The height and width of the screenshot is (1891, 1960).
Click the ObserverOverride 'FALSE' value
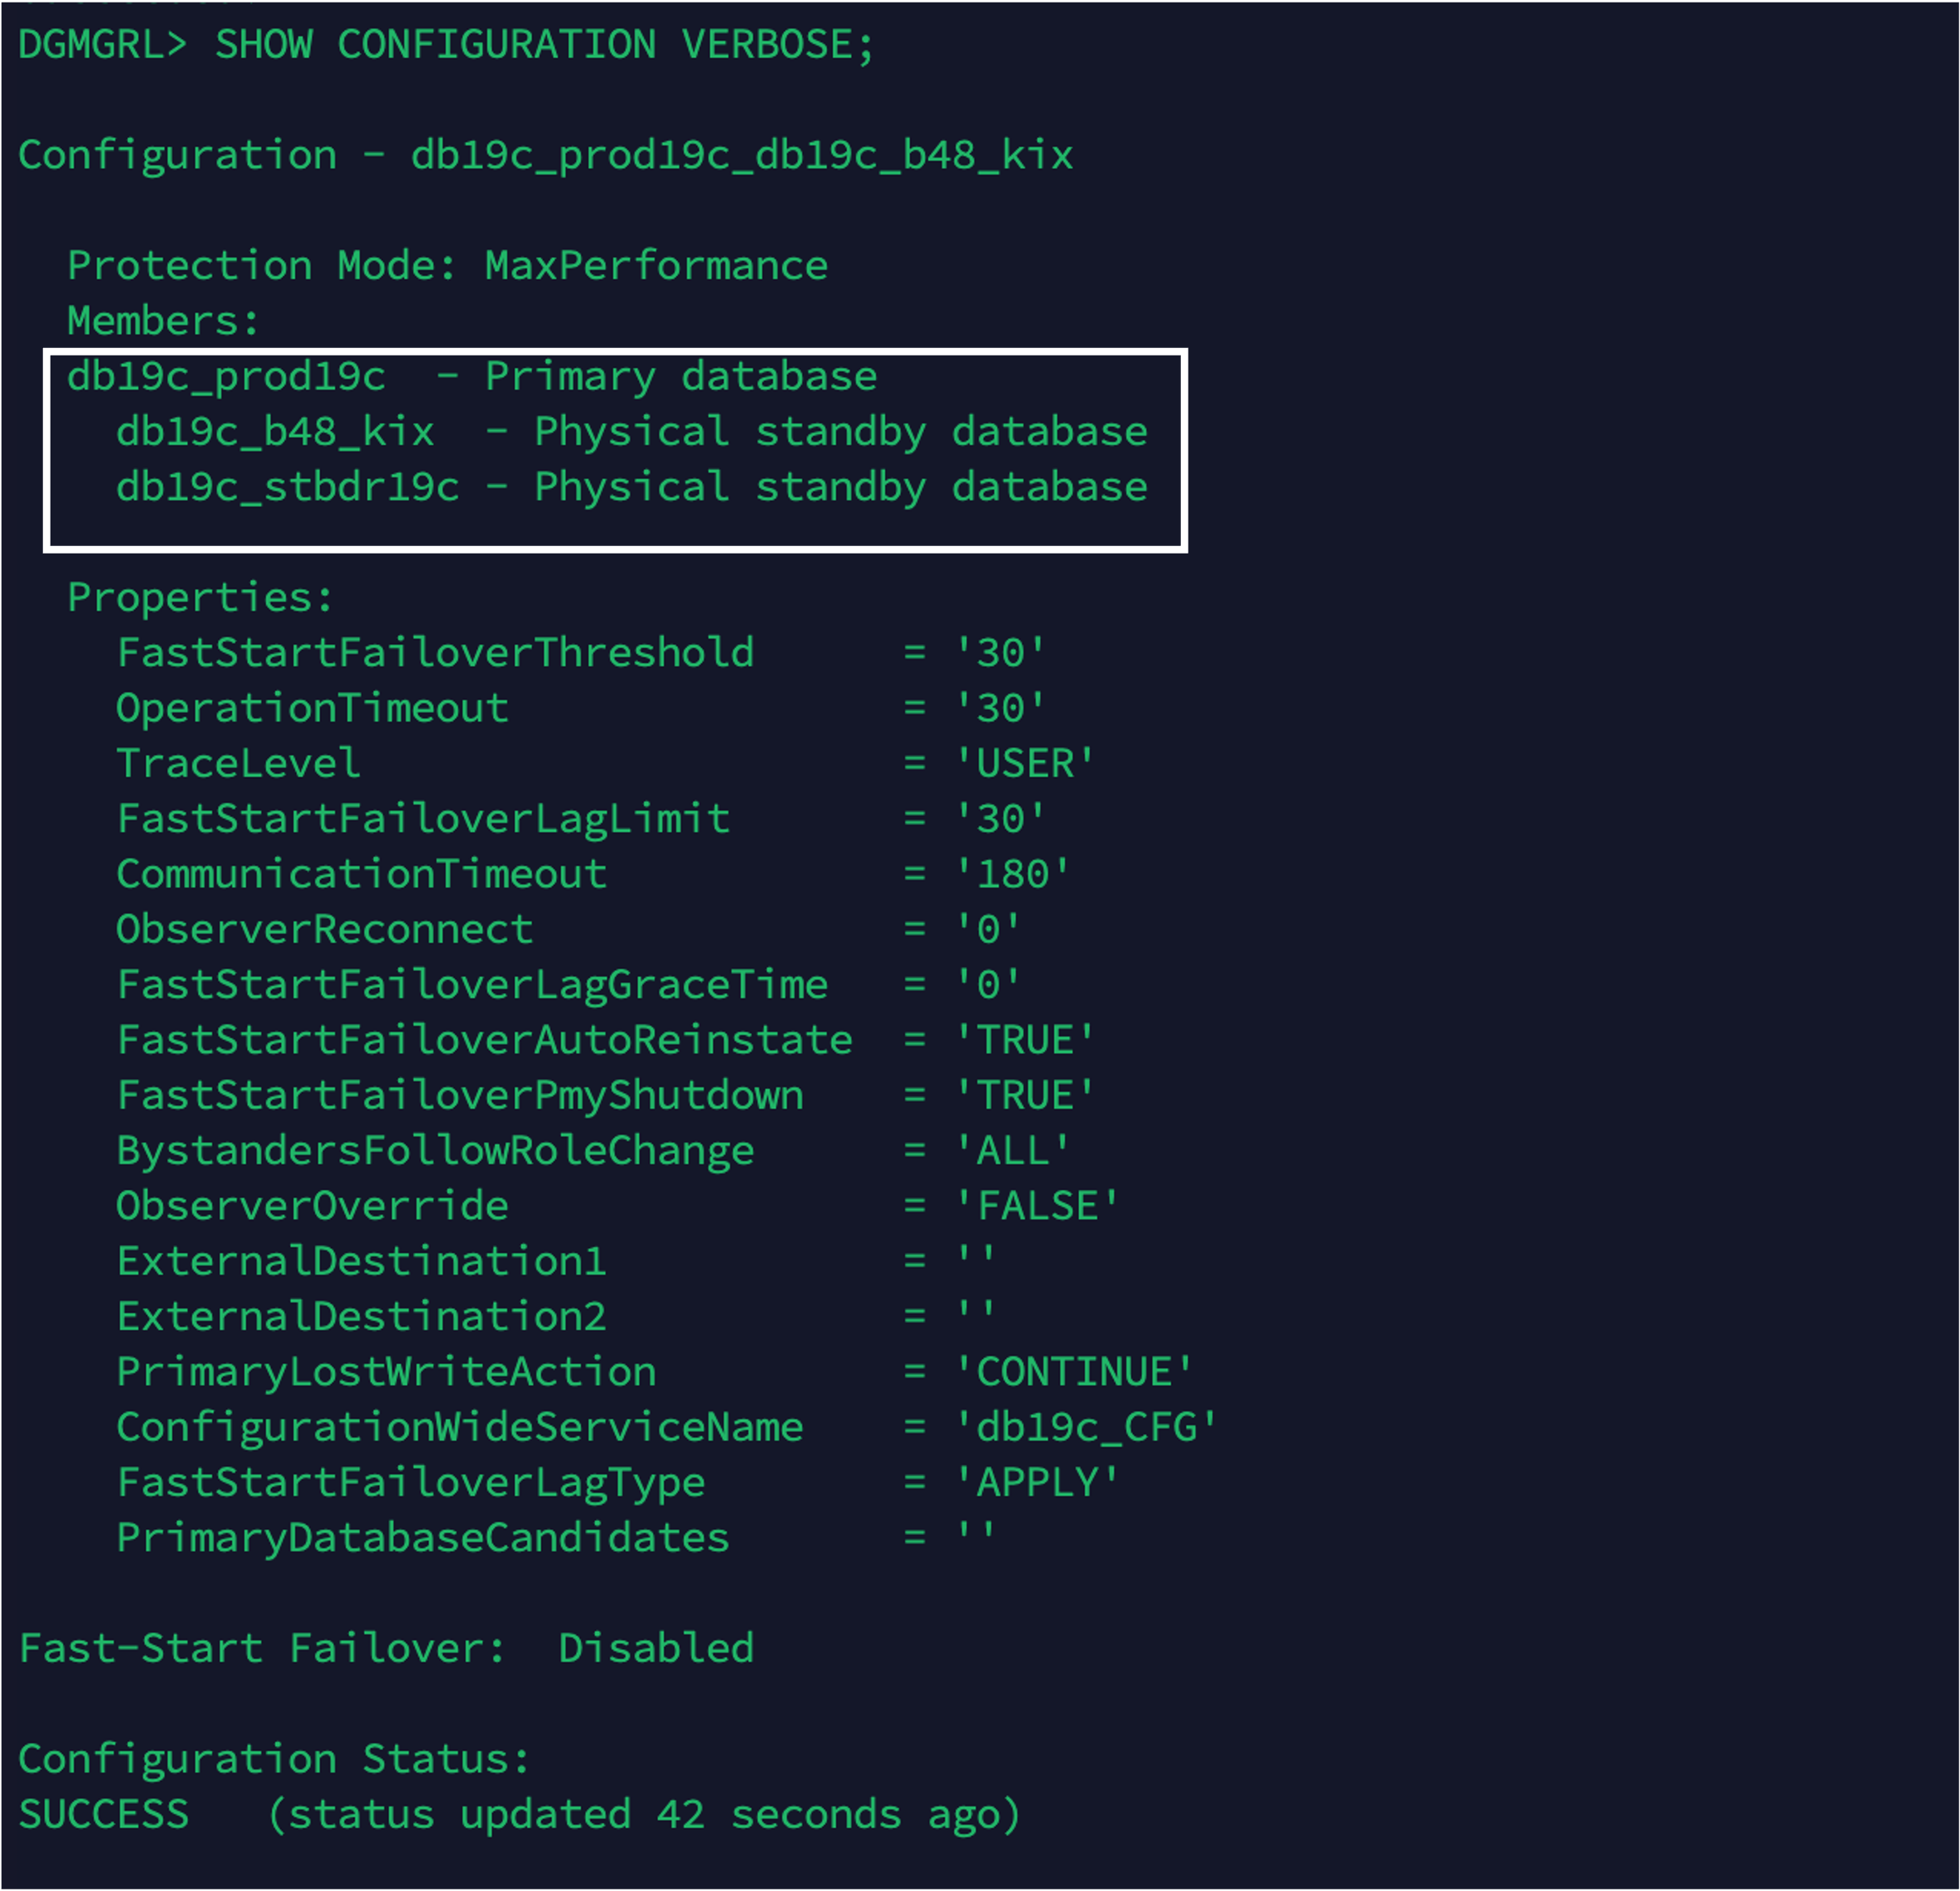pyautogui.click(x=1037, y=1206)
